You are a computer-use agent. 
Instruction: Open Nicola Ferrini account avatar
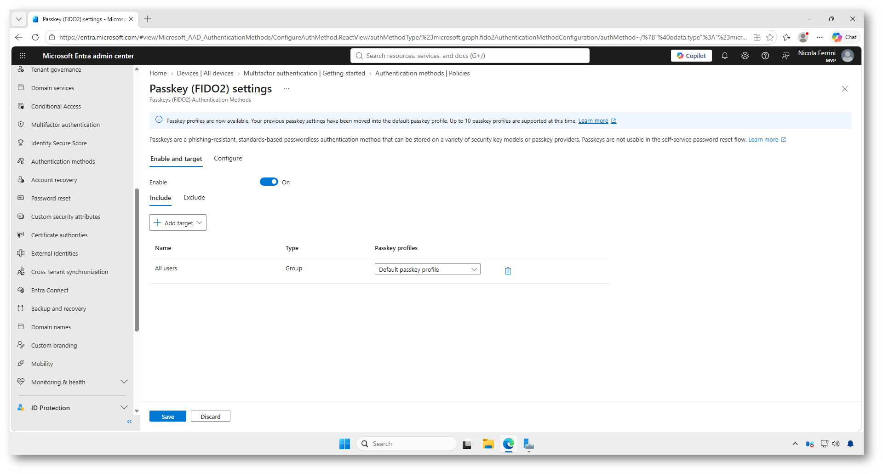coord(848,56)
